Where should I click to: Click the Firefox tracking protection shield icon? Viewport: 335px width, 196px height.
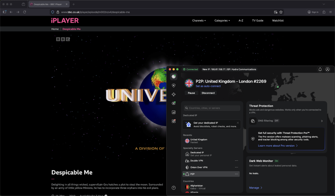point(53,12)
